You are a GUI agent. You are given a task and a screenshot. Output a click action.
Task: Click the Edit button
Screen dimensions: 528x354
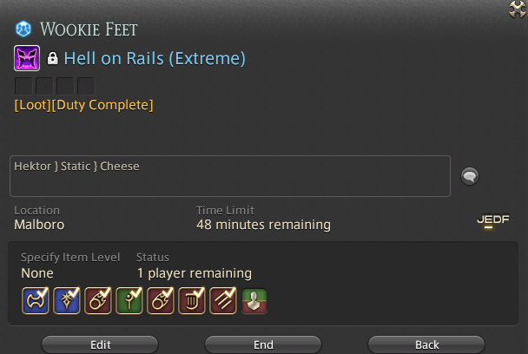[x=100, y=344]
